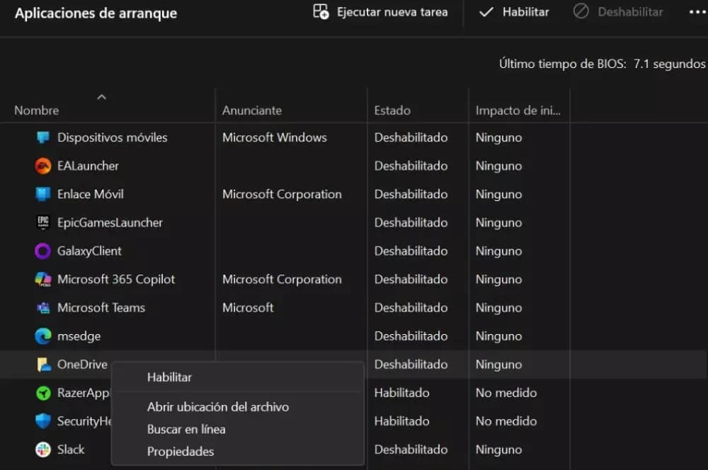The height and width of the screenshot is (470, 708).
Task: Click the Microsoft Teams icon
Action: point(43,308)
